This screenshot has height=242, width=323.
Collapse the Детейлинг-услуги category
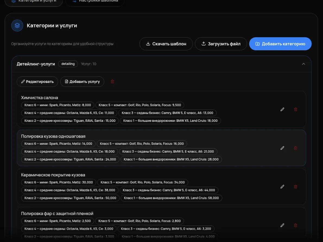pyautogui.click(x=303, y=64)
